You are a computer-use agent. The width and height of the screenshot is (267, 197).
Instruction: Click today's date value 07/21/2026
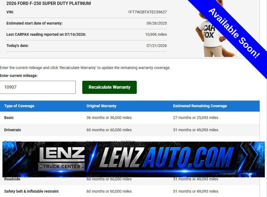click(156, 45)
